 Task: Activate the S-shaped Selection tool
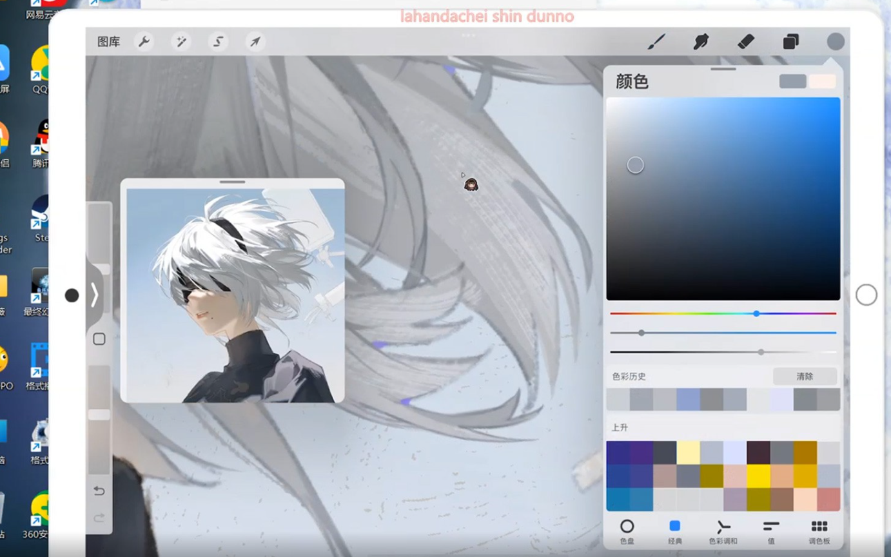[219, 42]
